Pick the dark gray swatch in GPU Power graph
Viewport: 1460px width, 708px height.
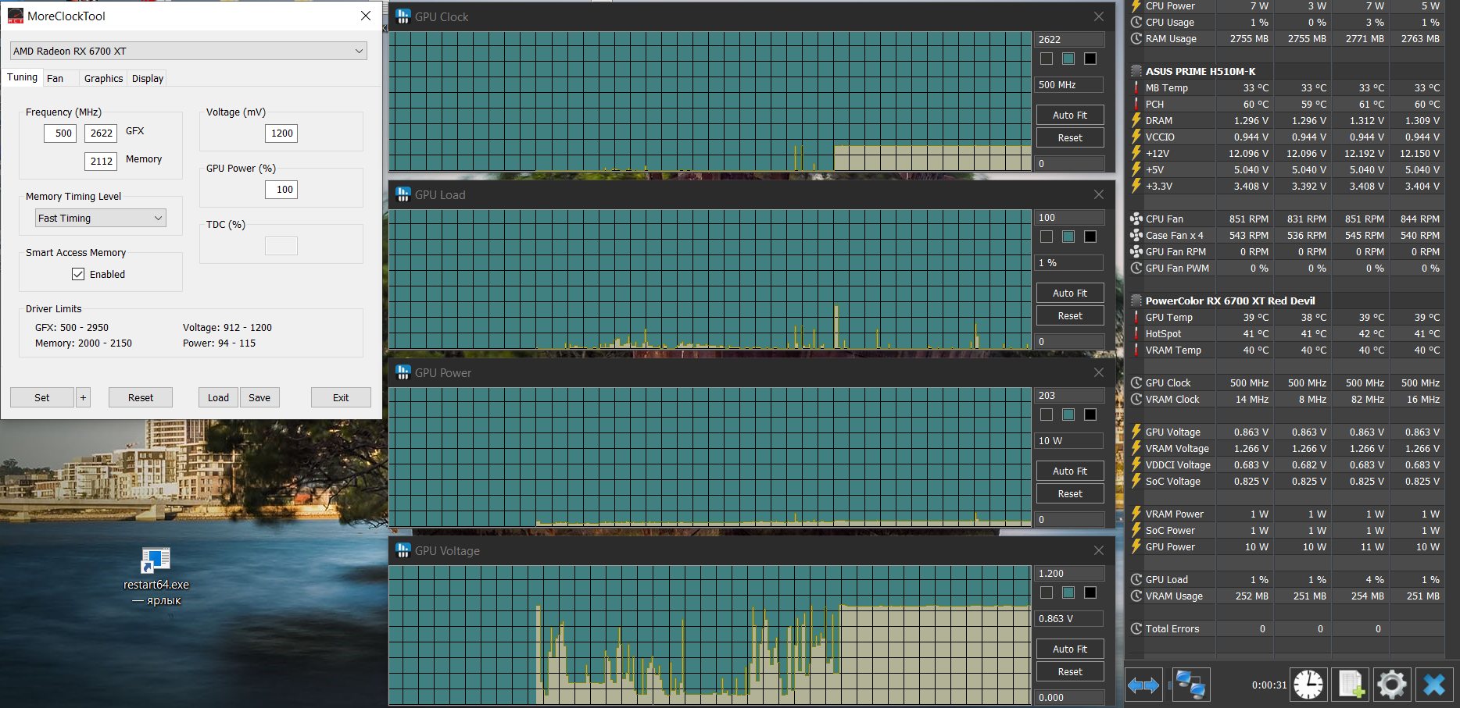point(1047,414)
